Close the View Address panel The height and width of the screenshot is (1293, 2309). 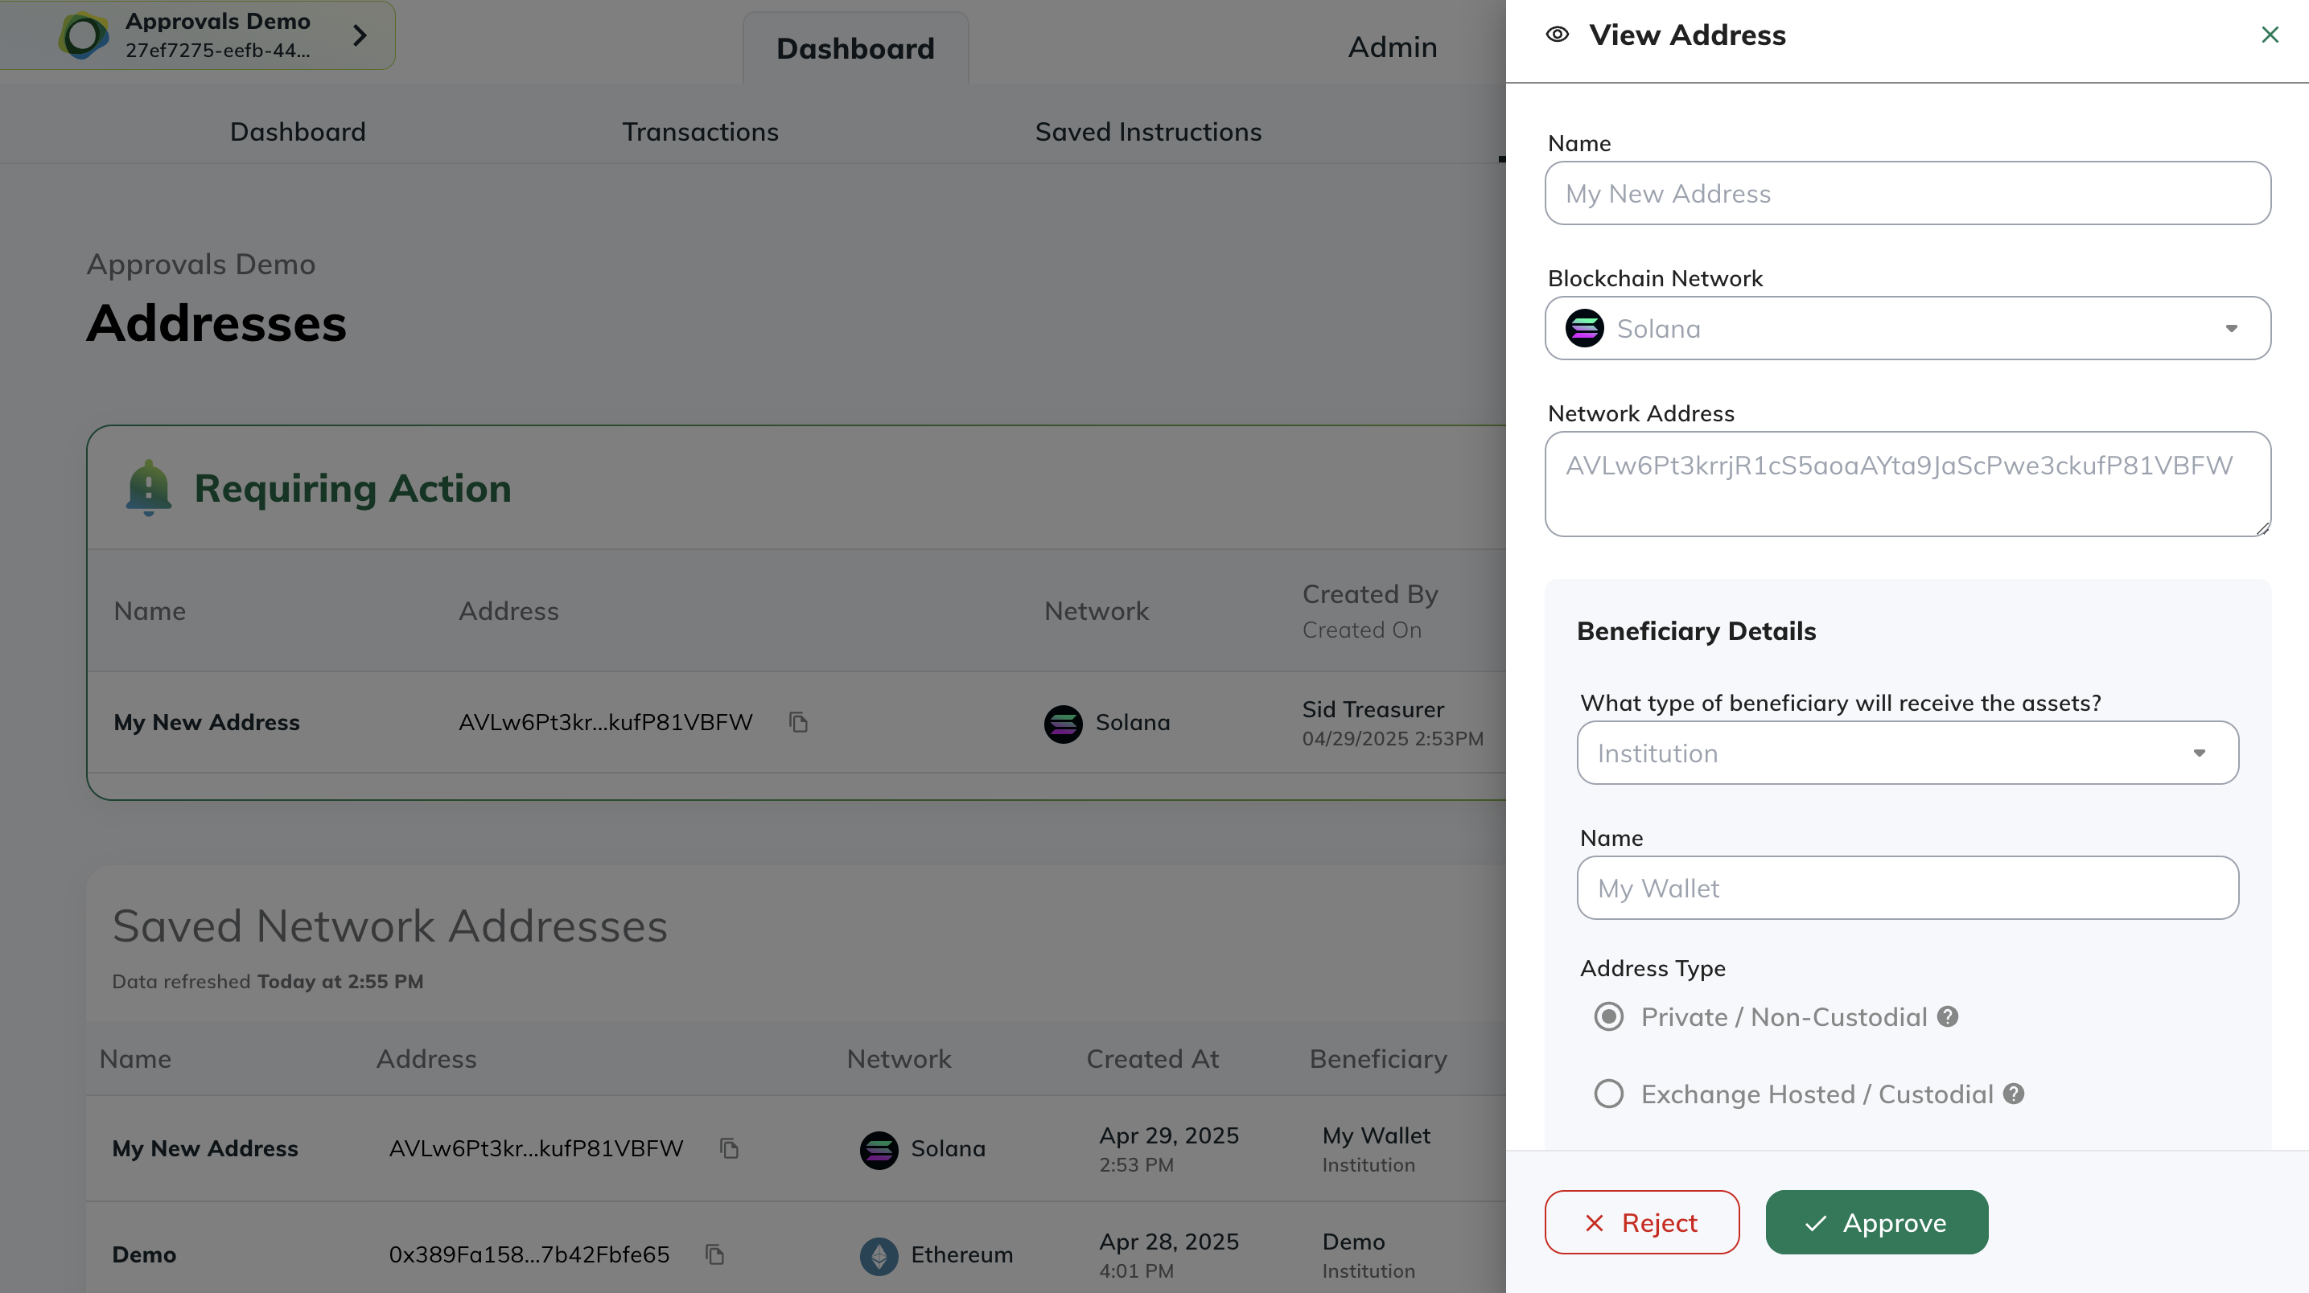(2270, 35)
